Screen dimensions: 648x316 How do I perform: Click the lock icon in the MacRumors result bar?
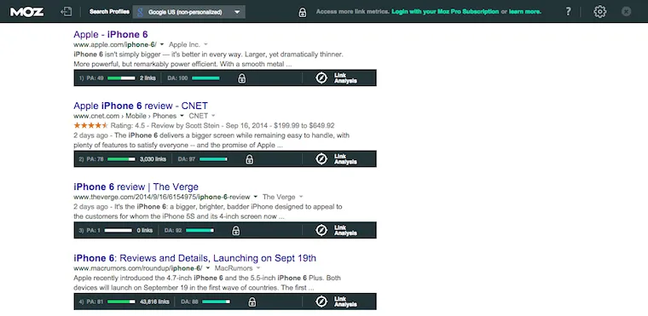point(252,302)
